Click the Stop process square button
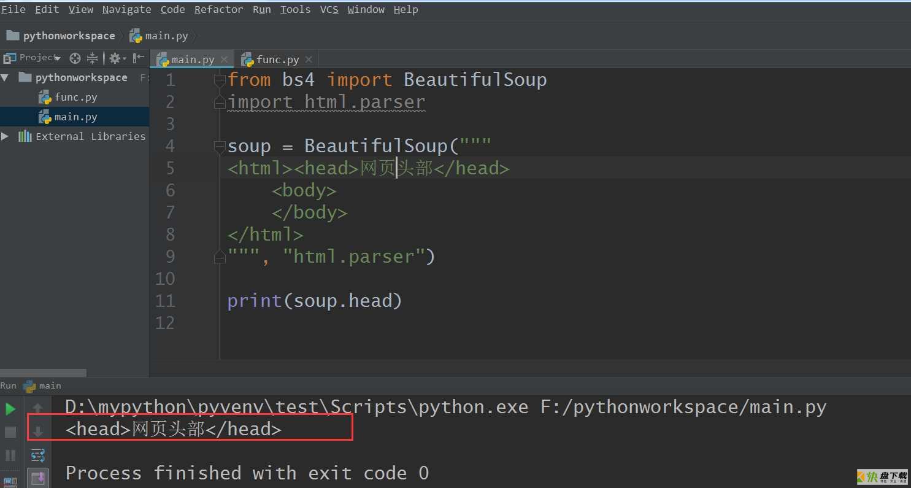Image resolution: width=911 pixels, height=488 pixels. 10,432
